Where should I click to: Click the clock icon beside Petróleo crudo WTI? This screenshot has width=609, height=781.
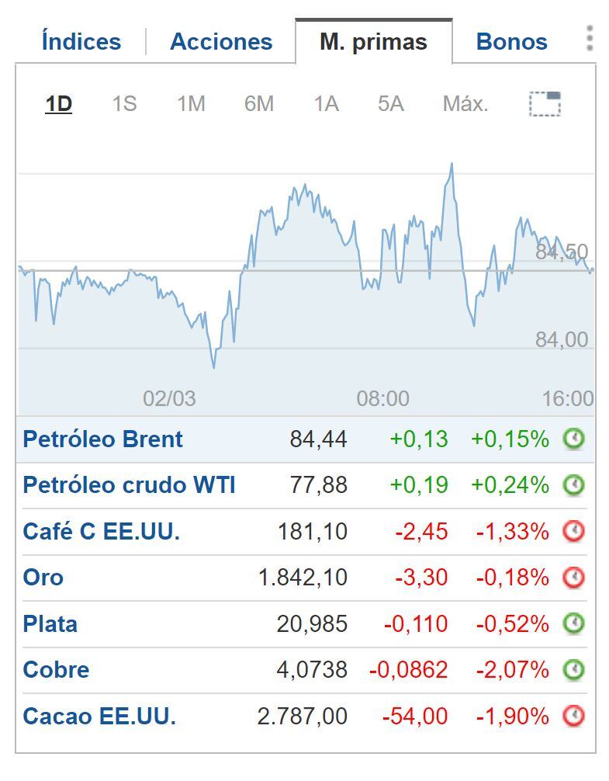coord(573,485)
